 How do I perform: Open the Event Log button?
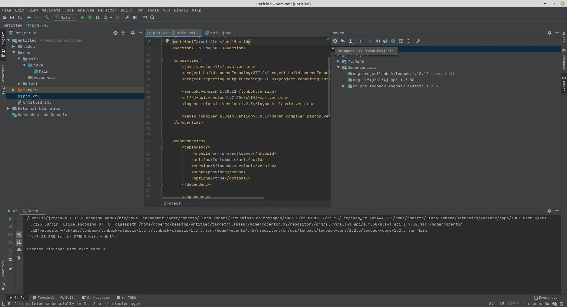pos(545,298)
